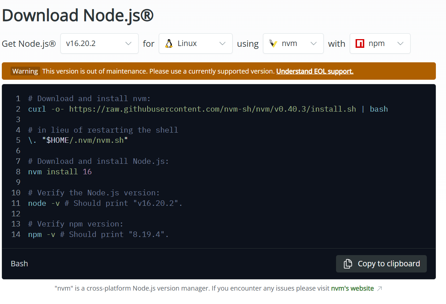446x304 pixels.
Task: Click the Bash language label
Action: point(20,264)
